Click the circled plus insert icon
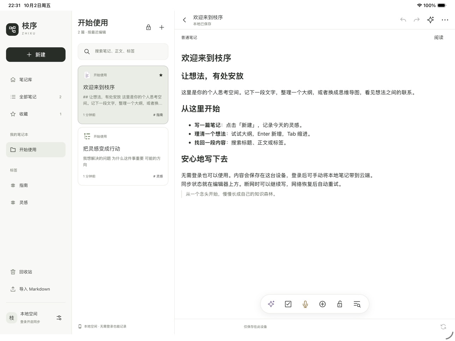 [322, 304]
